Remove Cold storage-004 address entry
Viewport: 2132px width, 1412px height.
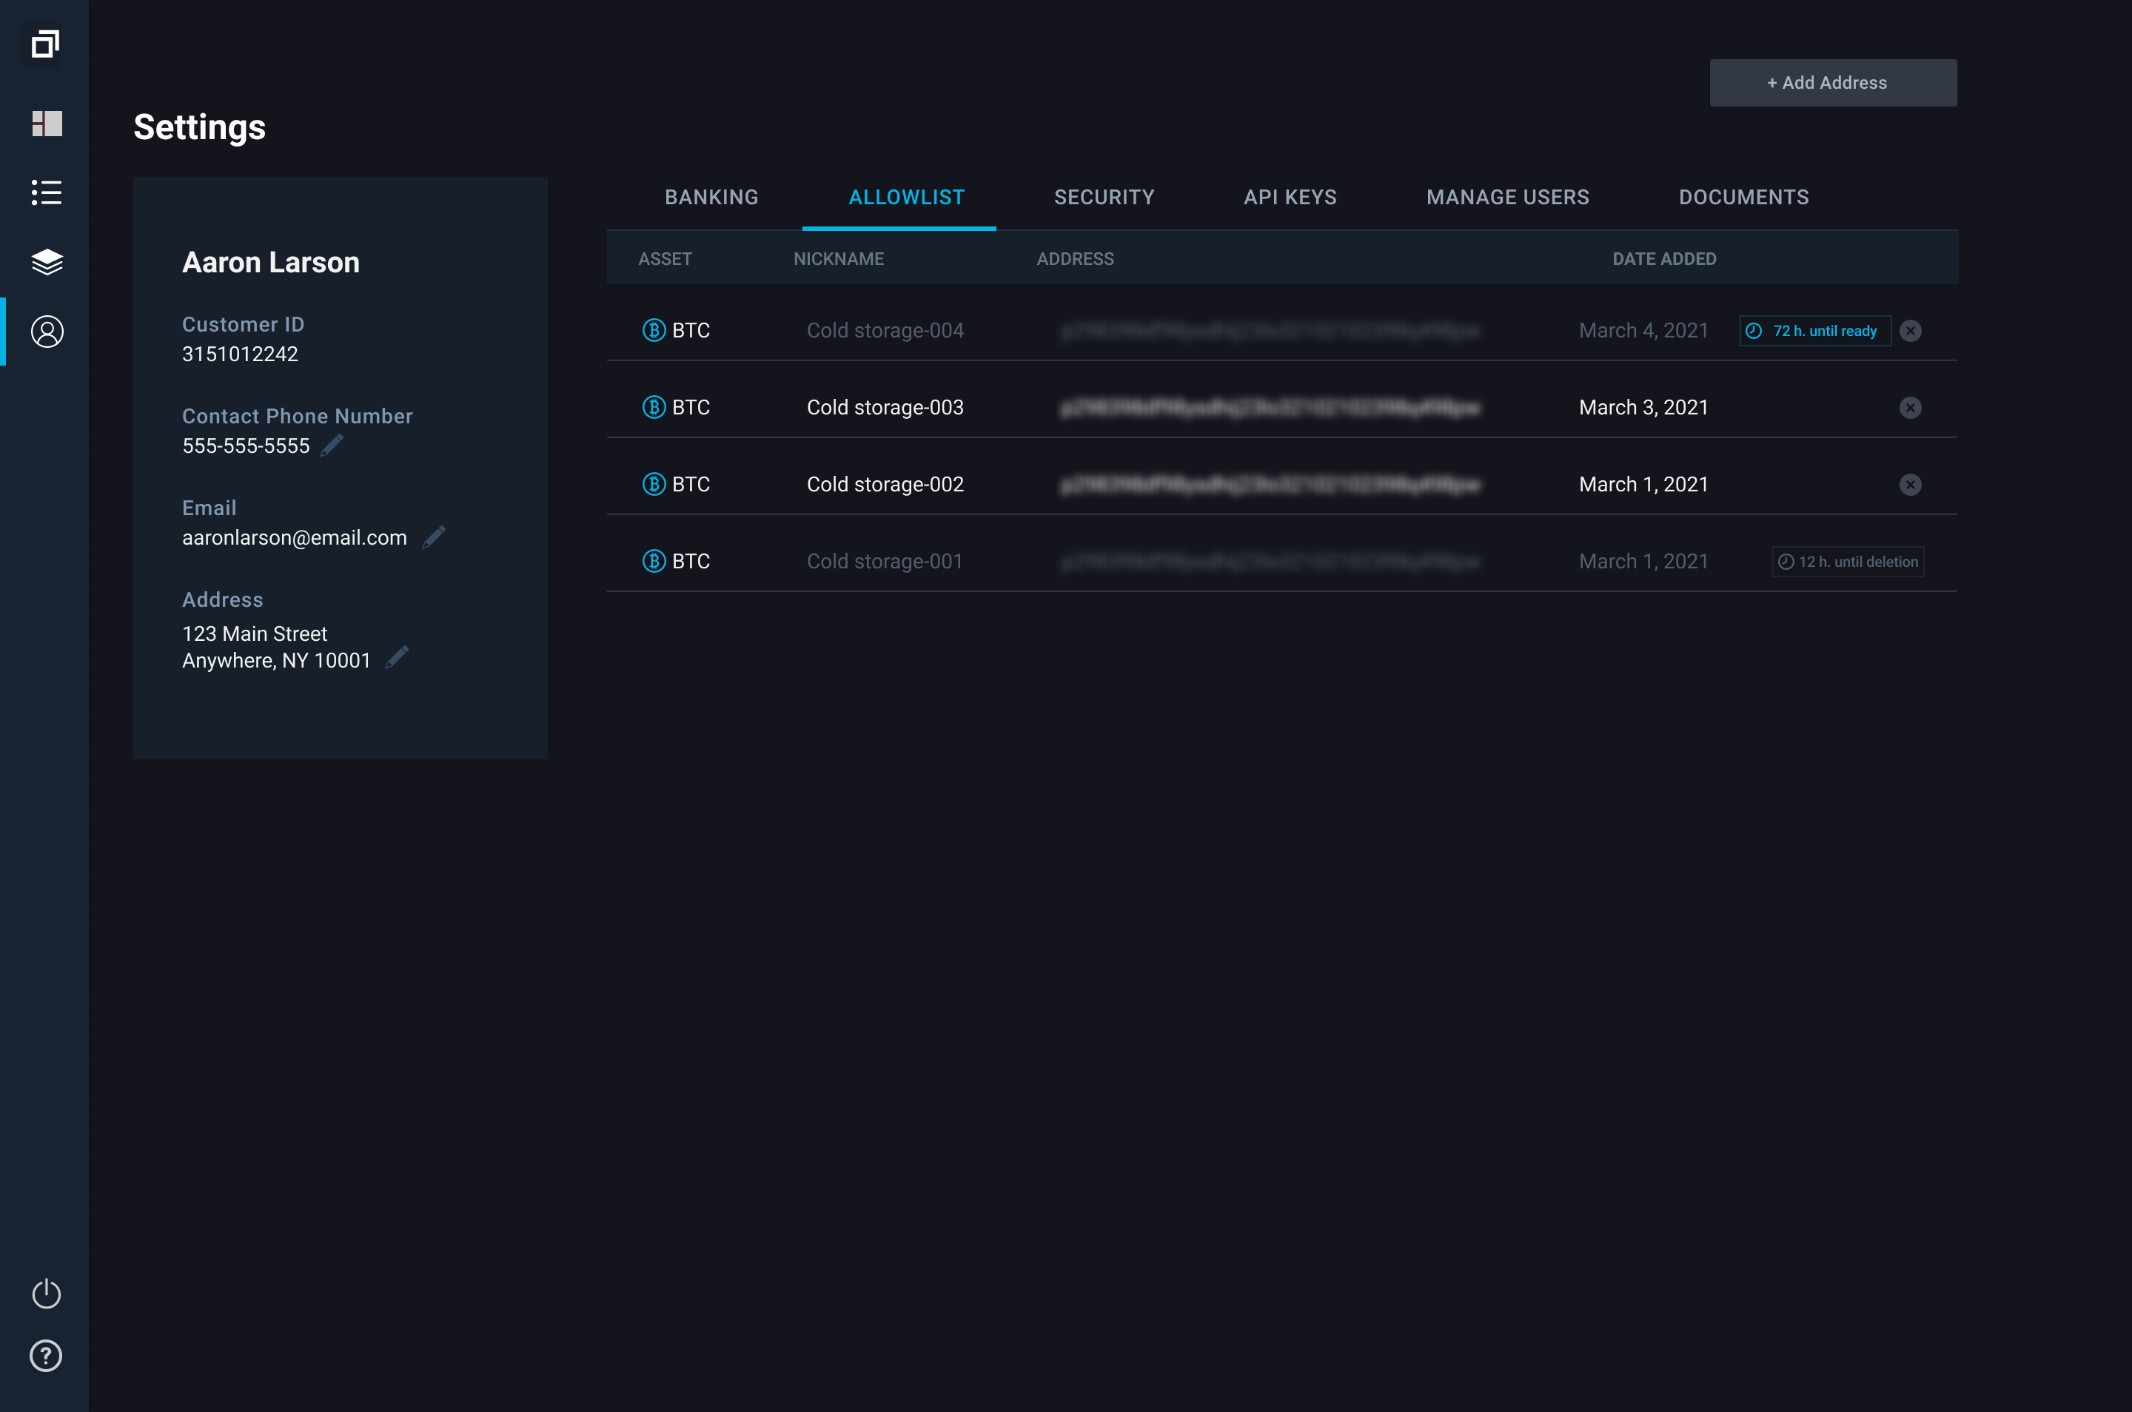pyautogui.click(x=1909, y=331)
